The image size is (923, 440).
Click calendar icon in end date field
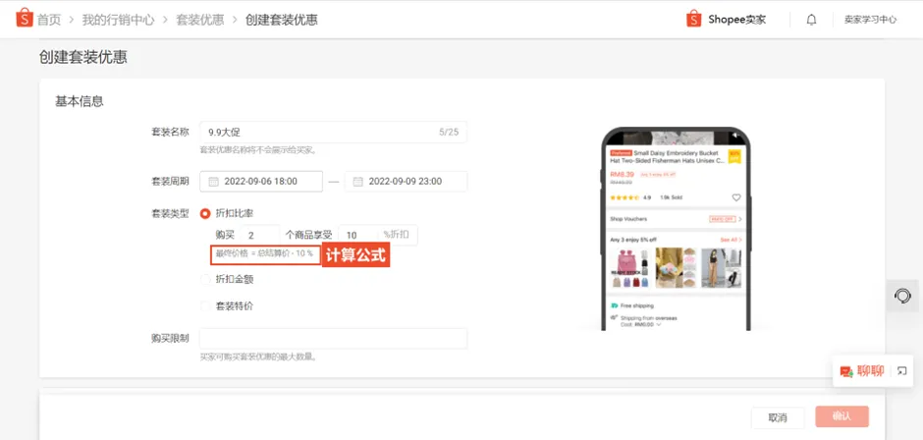pos(357,182)
